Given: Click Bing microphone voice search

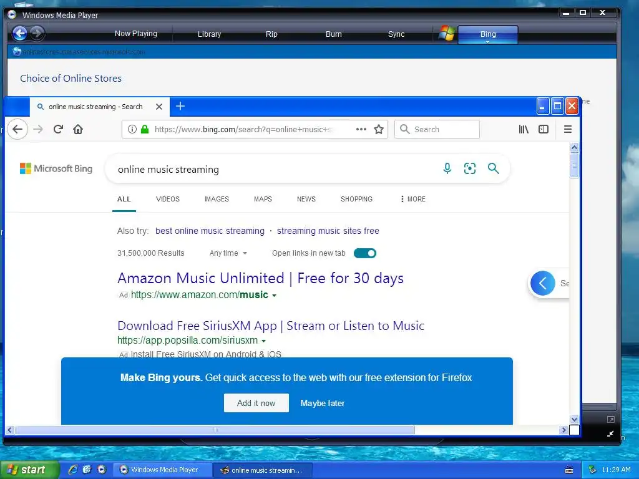Looking at the screenshot, I should (x=447, y=168).
